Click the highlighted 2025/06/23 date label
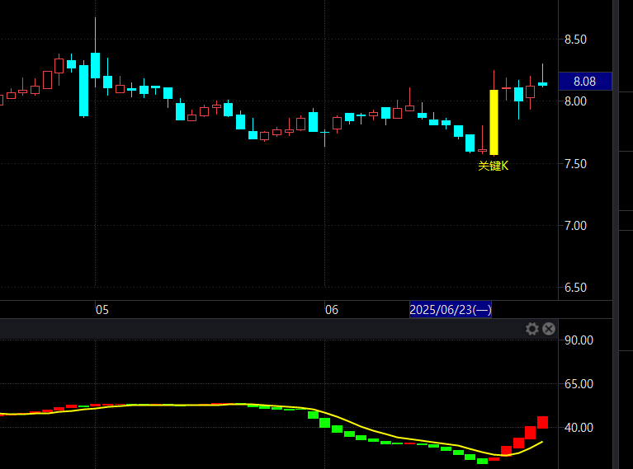This screenshot has width=633, height=469. [451, 310]
